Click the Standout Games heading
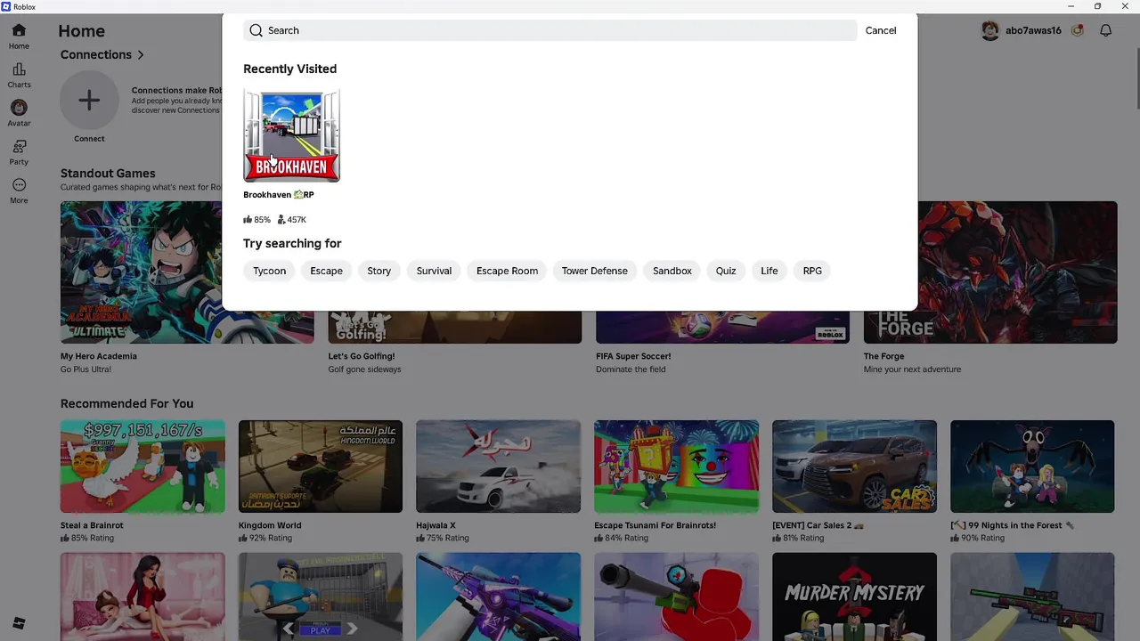The height and width of the screenshot is (641, 1140). point(108,174)
